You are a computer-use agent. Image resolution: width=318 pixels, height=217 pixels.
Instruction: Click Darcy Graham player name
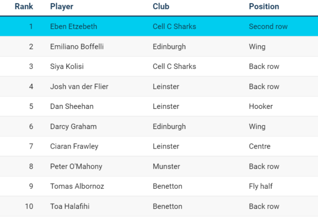(74, 126)
